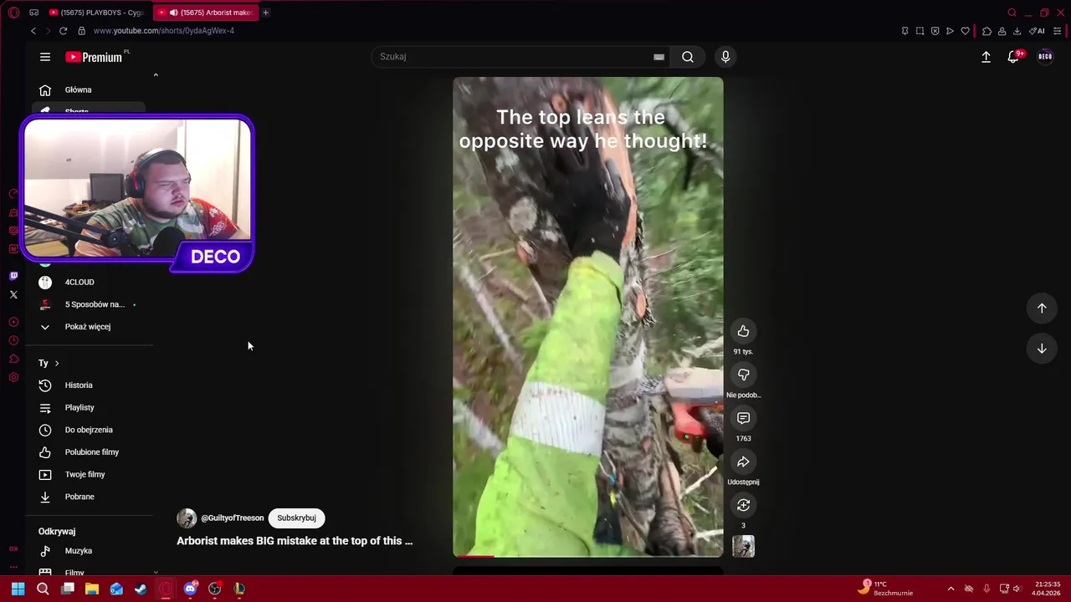Open the sound thumbnail below remix
Image resolution: width=1071 pixels, height=602 pixels.
click(743, 546)
